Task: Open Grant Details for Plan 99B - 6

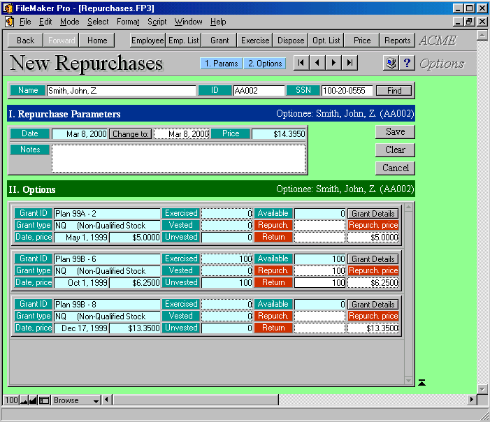Action: coord(373,259)
